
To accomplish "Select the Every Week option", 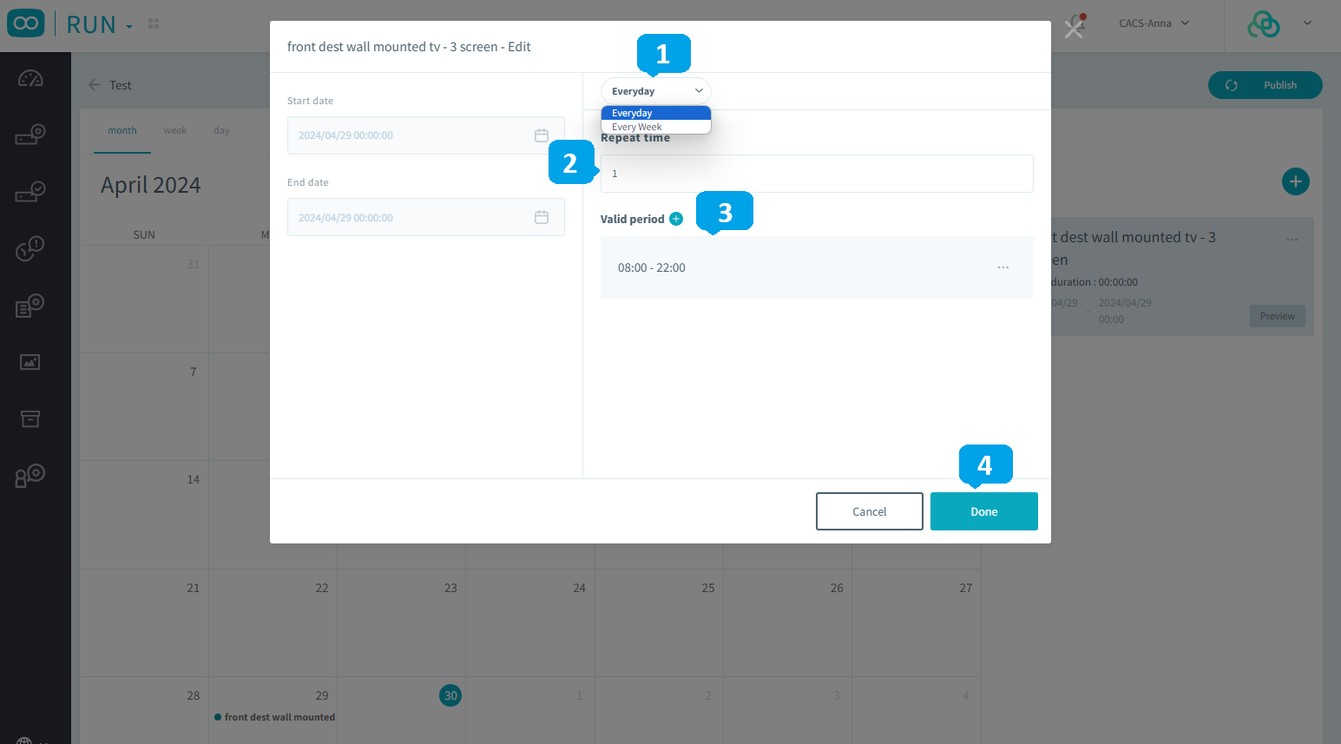I will 656,127.
